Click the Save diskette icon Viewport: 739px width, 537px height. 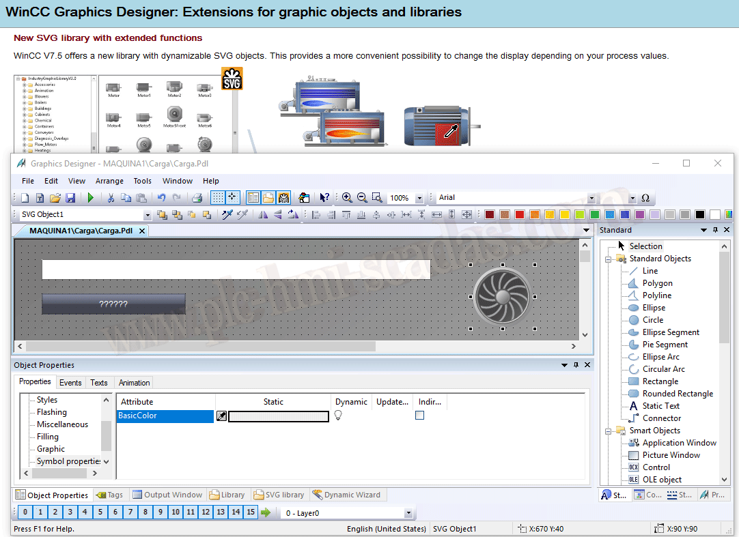[x=70, y=198]
